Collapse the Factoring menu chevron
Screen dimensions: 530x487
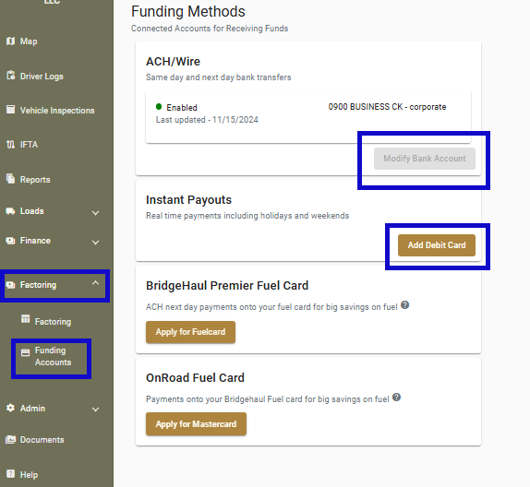click(x=96, y=282)
